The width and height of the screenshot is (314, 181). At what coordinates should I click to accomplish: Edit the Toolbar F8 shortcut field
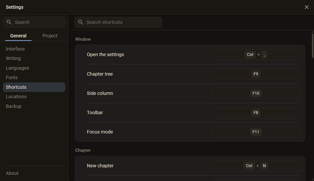(256, 113)
